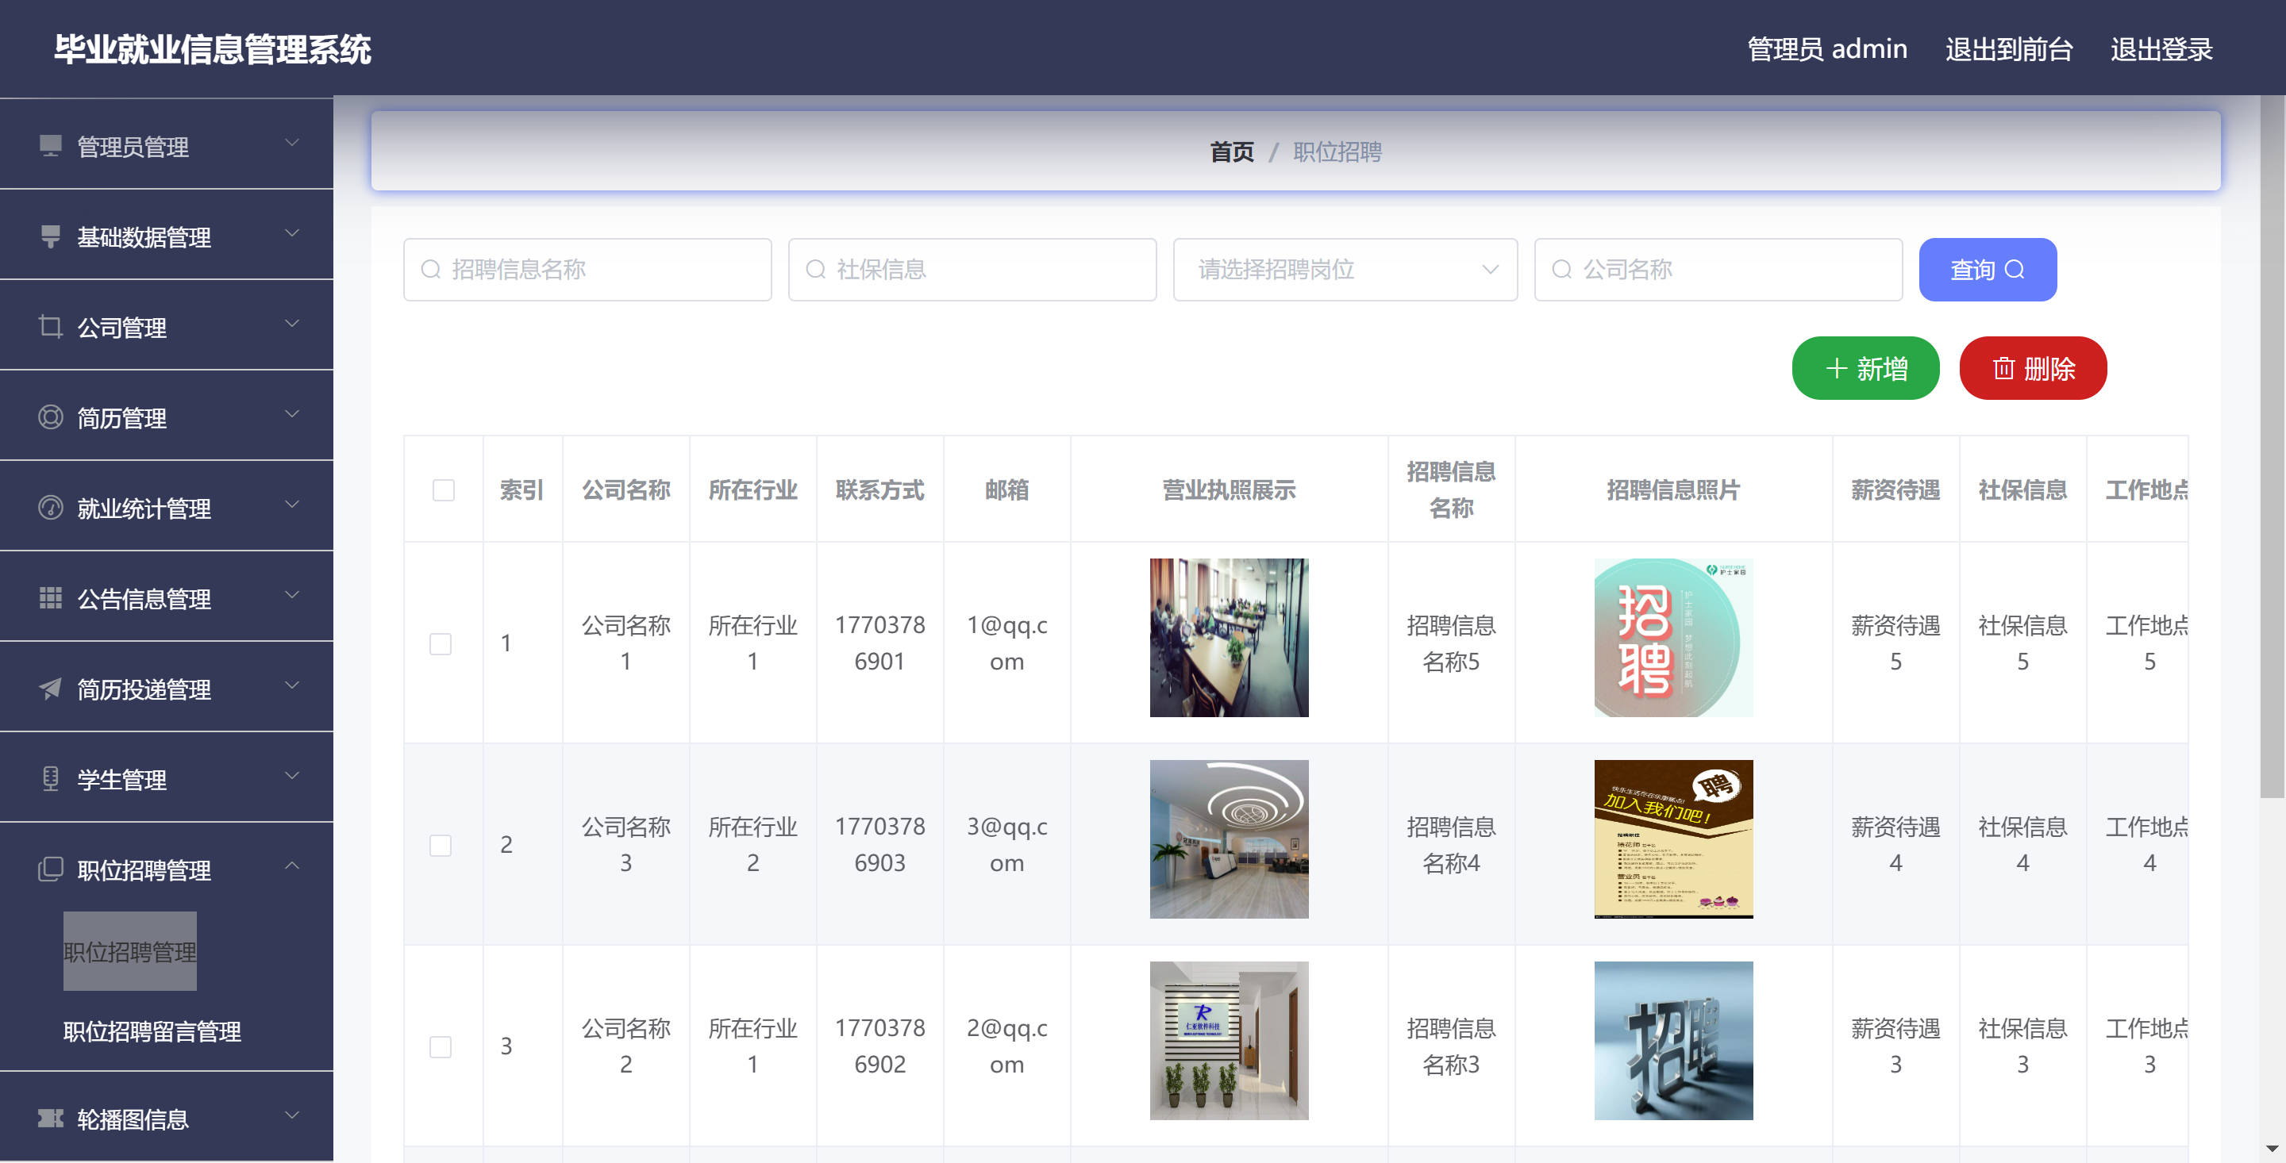
Task: Collapse the 职位招聘管理 menu chevron
Action: [292, 866]
